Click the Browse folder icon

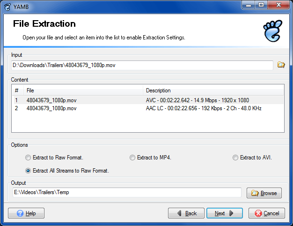click(255, 193)
